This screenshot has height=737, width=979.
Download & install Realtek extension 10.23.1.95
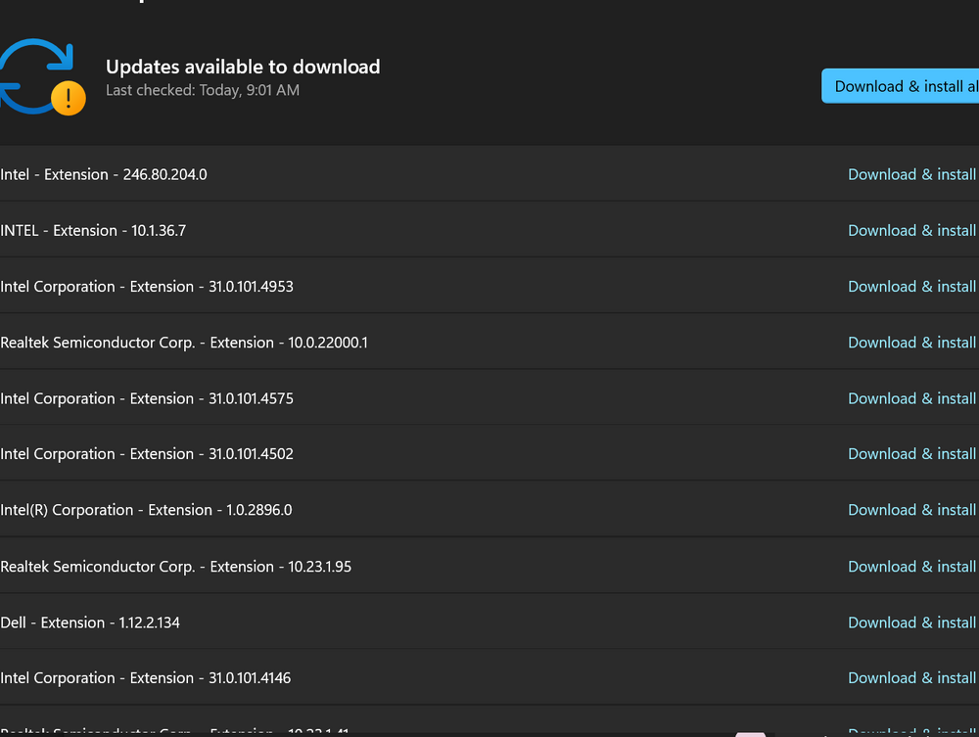tap(911, 567)
